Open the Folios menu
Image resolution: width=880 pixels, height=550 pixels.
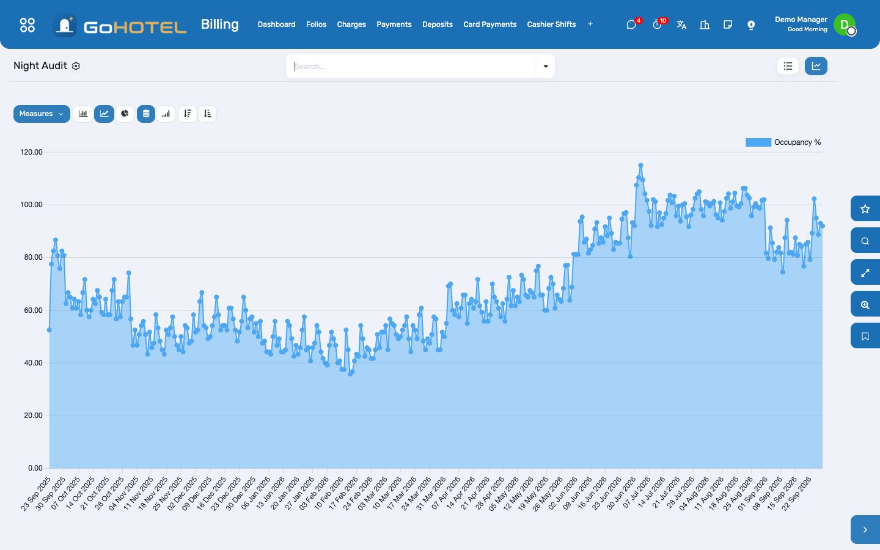[316, 24]
